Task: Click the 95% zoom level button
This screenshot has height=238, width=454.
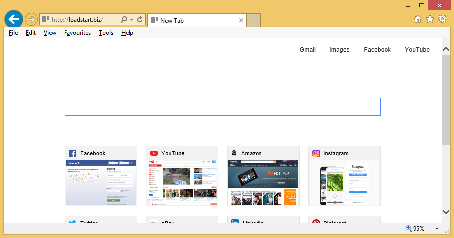Action: (x=416, y=229)
